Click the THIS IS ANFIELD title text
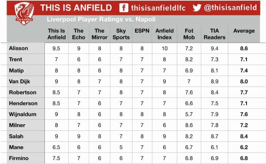Image resolution: width=266 pixels, height=164 pixels. (x=76, y=8)
